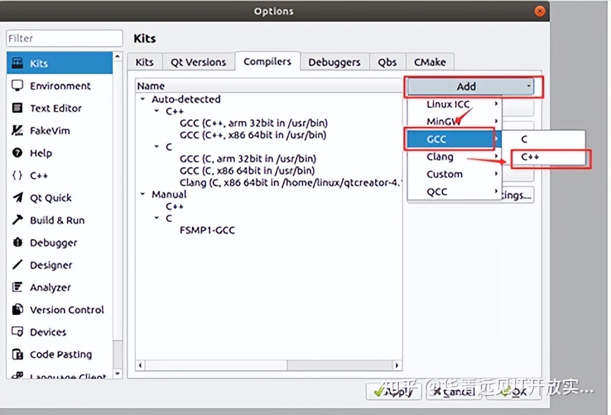611x415 pixels.
Task: Click the Kits icon in sidebar
Action: (x=18, y=64)
